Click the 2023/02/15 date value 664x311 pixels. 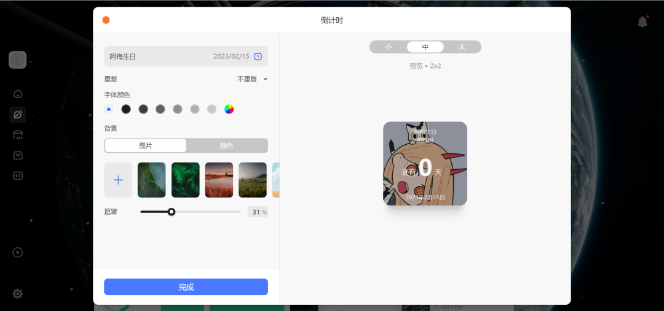click(231, 56)
